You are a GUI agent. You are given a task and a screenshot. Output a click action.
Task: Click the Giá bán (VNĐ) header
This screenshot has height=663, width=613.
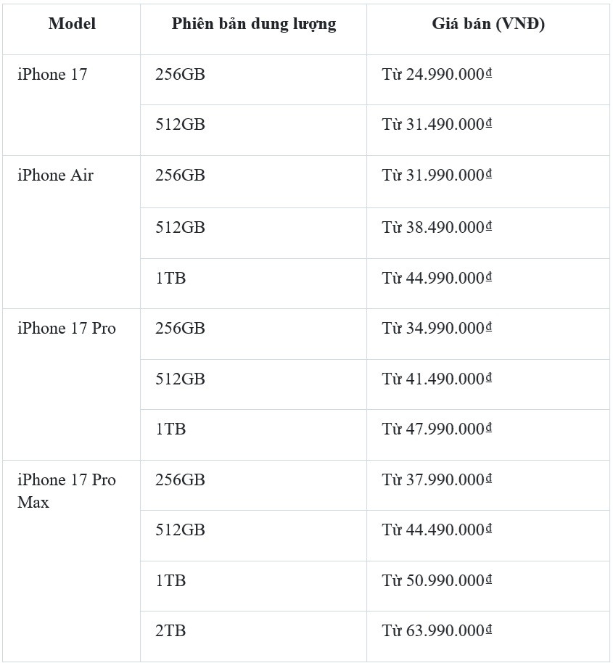[x=487, y=24]
